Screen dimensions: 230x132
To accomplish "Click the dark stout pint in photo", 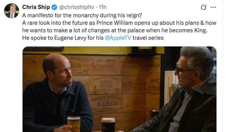I will (x=108, y=124).
